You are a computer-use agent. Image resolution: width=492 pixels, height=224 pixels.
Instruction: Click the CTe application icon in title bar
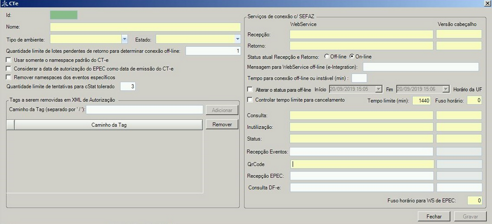click(x=4, y=3)
